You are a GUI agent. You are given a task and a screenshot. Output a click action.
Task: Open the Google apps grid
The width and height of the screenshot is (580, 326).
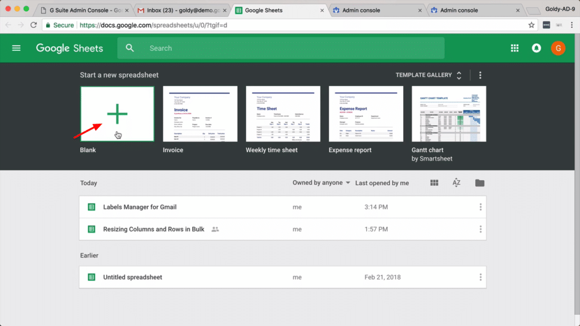pos(515,48)
